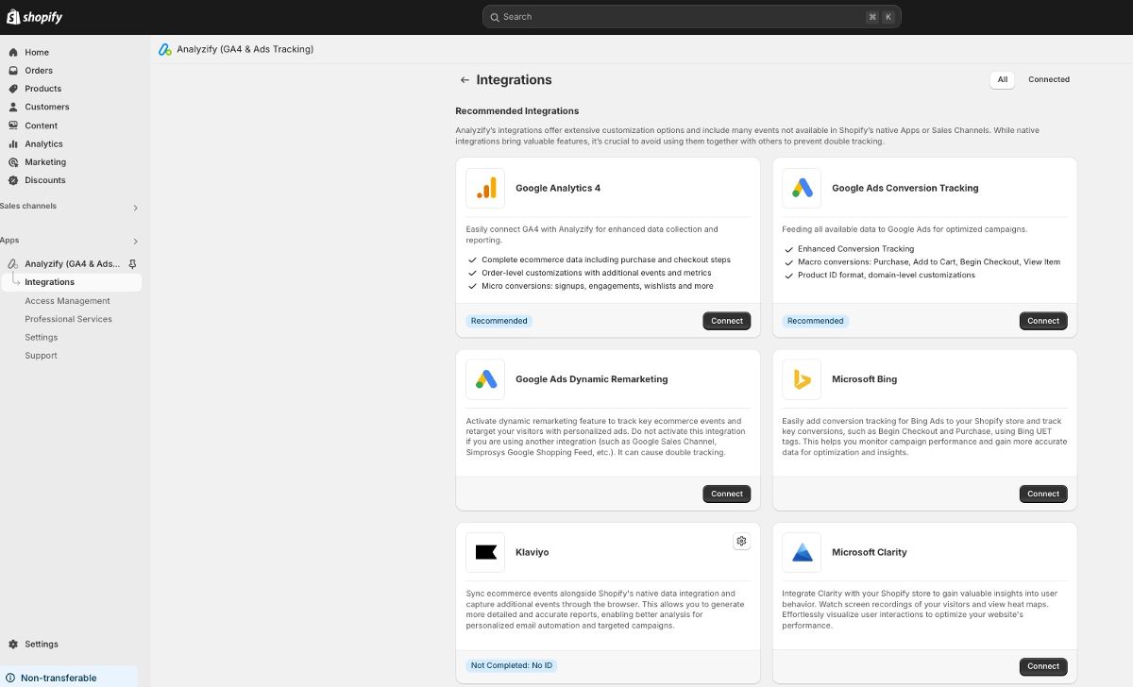Switch to the Connected filter tab
The height and width of the screenshot is (687, 1133).
(1048, 79)
